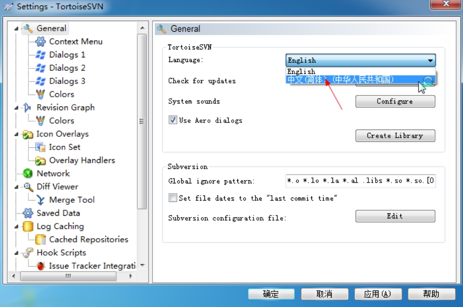Click the Colors icon under General

coord(40,95)
